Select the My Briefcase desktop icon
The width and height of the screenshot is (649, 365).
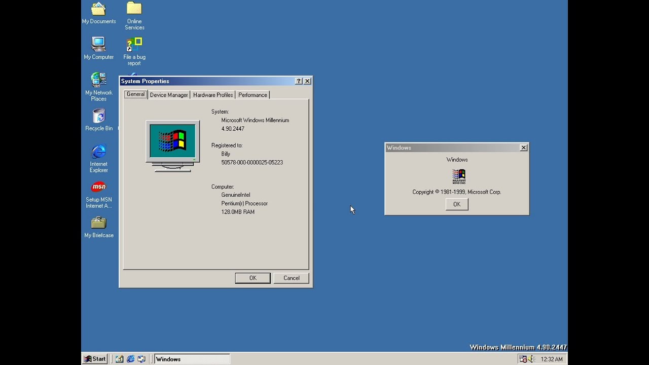pos(98,227)
